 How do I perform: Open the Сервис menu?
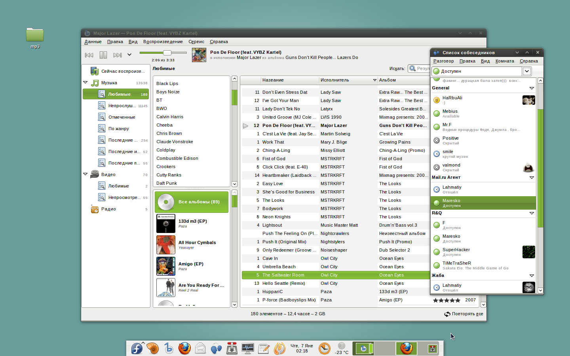(196, 42)
